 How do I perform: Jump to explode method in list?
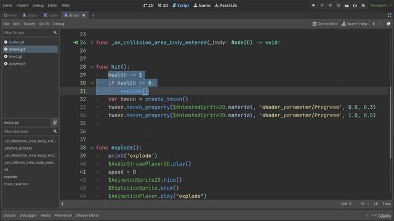10,177
